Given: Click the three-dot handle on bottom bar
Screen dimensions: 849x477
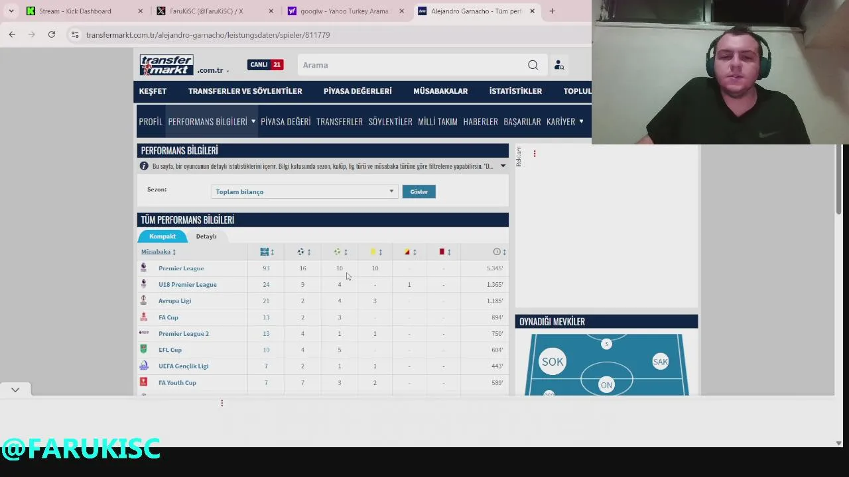Looking at the screenshot, I should (x=222, y=403).
